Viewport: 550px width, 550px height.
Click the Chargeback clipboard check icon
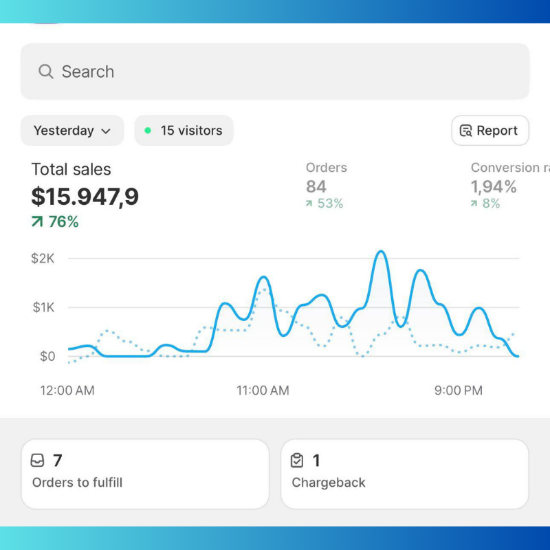297,461
